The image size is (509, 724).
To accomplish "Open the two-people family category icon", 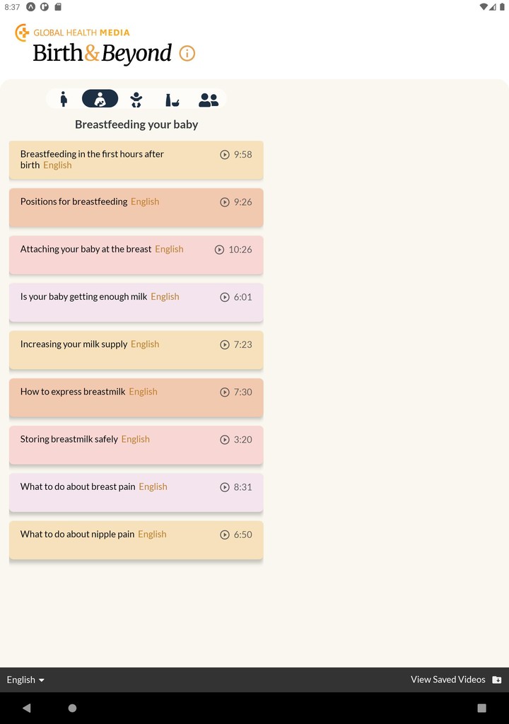I will [209, 100].
